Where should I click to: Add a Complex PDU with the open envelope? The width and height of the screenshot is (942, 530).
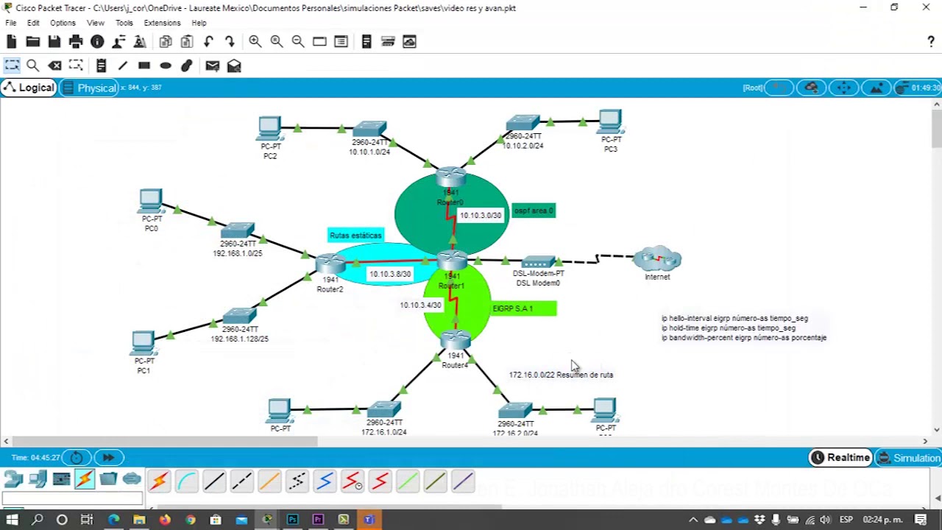234,66
